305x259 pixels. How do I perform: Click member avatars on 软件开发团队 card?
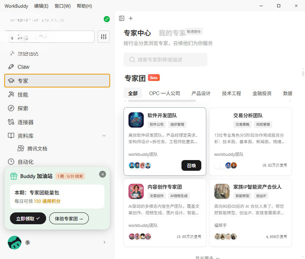tap(140, 165)
